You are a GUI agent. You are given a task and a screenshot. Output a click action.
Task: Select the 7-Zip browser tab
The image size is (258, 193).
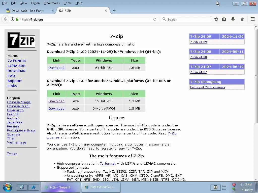(83, 11)
